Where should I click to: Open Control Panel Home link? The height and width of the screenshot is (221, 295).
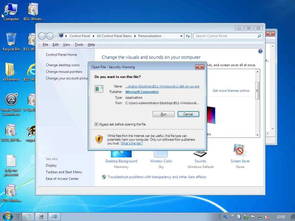61,55
